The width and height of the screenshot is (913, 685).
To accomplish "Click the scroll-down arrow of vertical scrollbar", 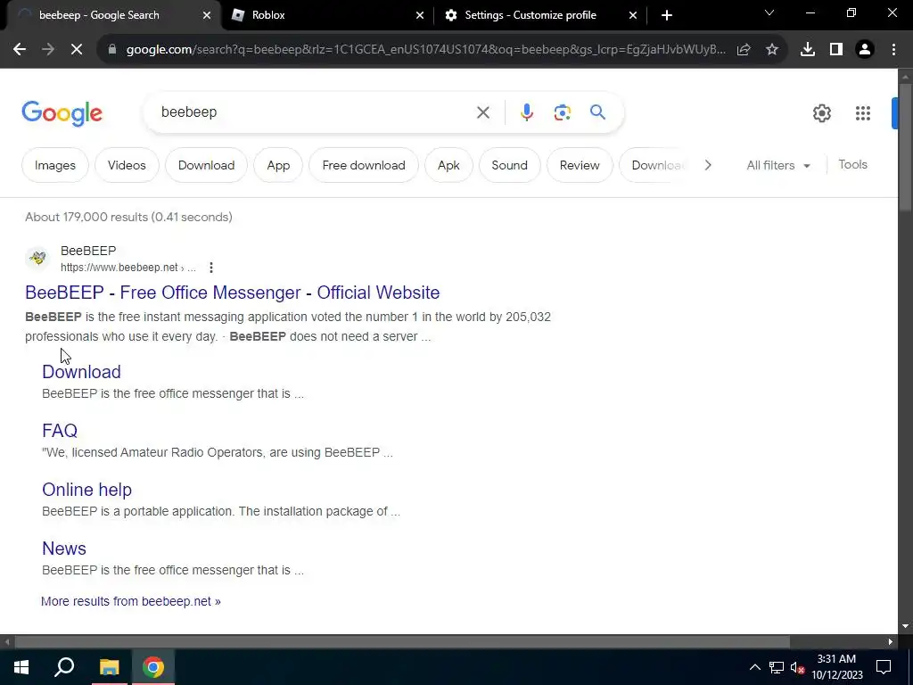I will [905, 626].
